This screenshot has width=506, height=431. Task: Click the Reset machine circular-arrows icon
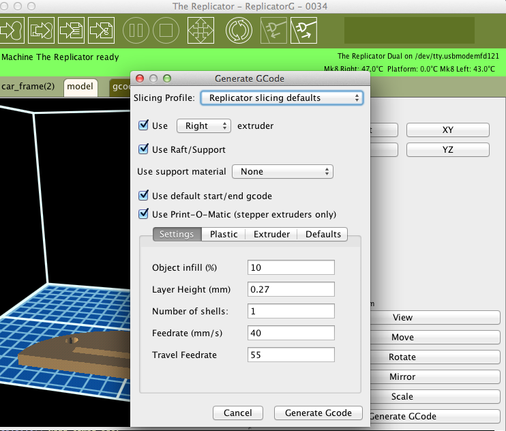tap(239, 30)
